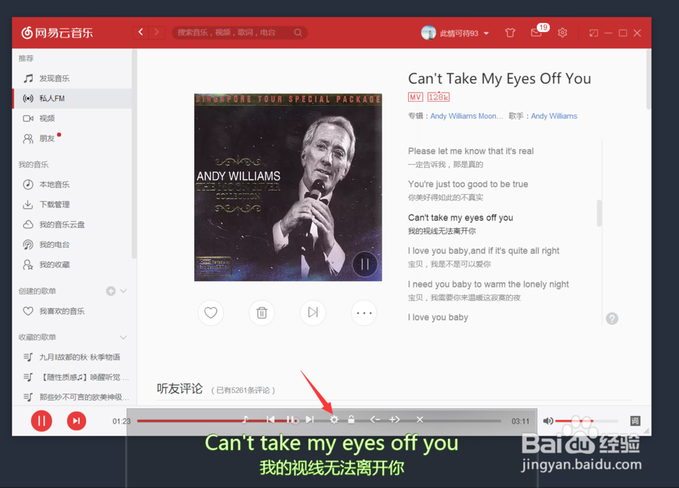The height and width of the screenshot is (488, 679).
Task: Go back with the navigation arrow
Action: [x=141, y=33]
